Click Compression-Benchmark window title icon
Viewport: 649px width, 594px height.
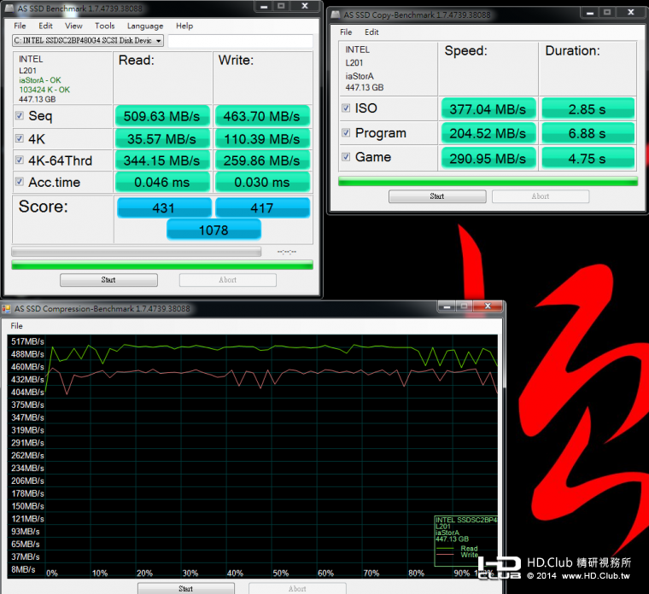[x=6, y=309]
